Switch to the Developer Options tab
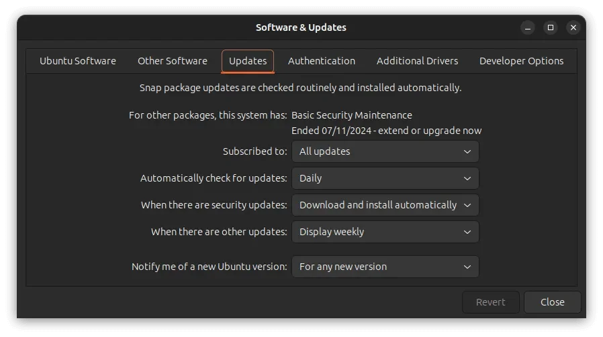Screen dimensions: 603x337 point(521,61)
